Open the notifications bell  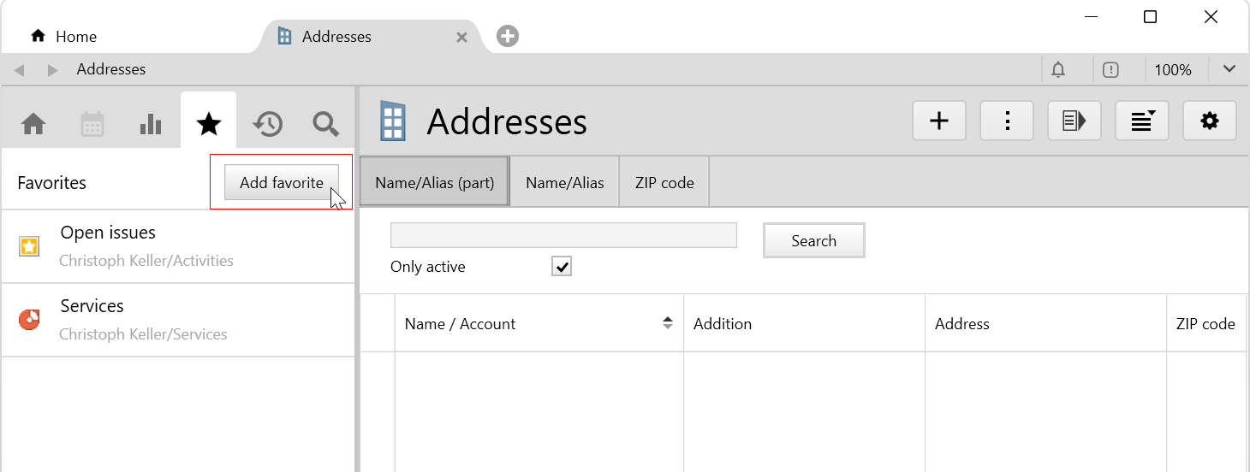[x=1059, y=70]
